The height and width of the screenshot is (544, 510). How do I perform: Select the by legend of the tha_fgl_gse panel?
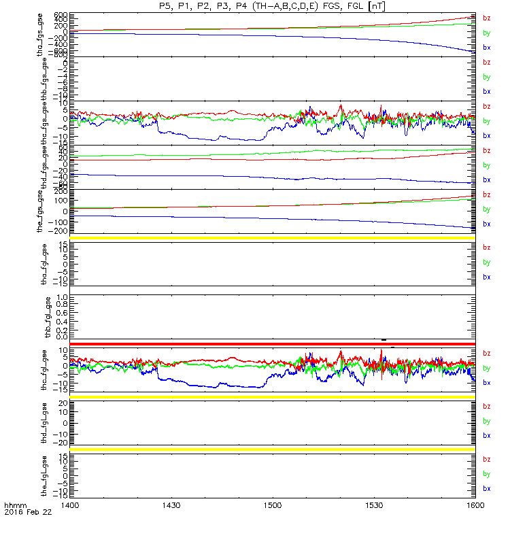[487, 262]
